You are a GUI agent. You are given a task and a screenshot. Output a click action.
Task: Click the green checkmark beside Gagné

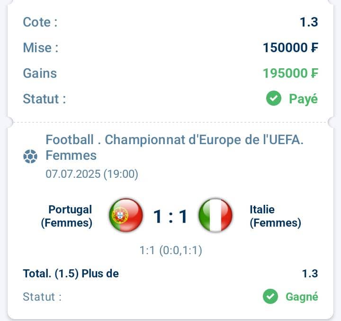point(270,296)
